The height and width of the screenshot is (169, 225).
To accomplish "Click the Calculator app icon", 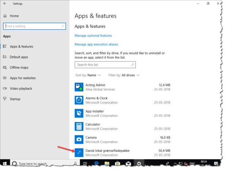I will pos(79,126).
